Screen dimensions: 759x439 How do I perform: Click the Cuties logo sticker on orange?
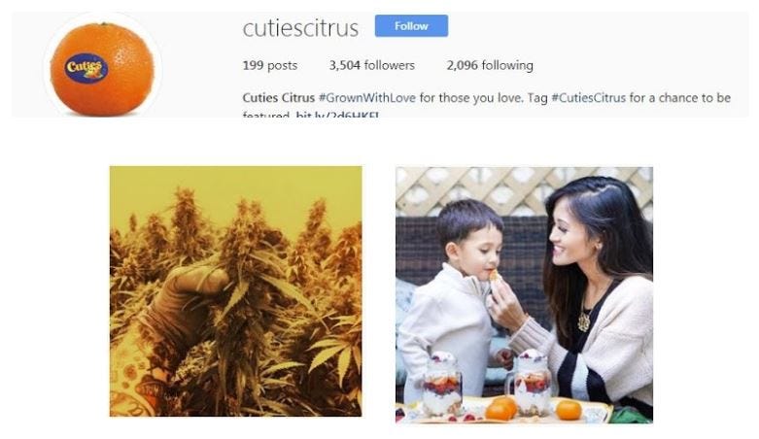pos(86,68)
